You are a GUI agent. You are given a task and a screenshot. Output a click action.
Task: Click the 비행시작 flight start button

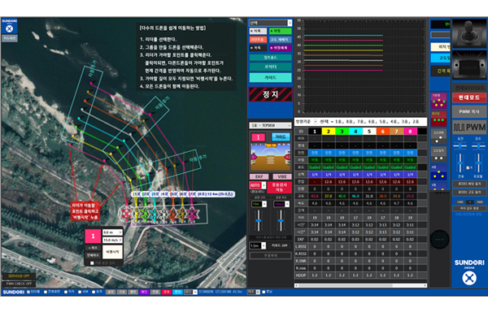click(x=112, y=253)
